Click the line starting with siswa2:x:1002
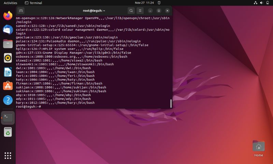The height and width of the screenshot is (164, 273). [x=59, y=60]
